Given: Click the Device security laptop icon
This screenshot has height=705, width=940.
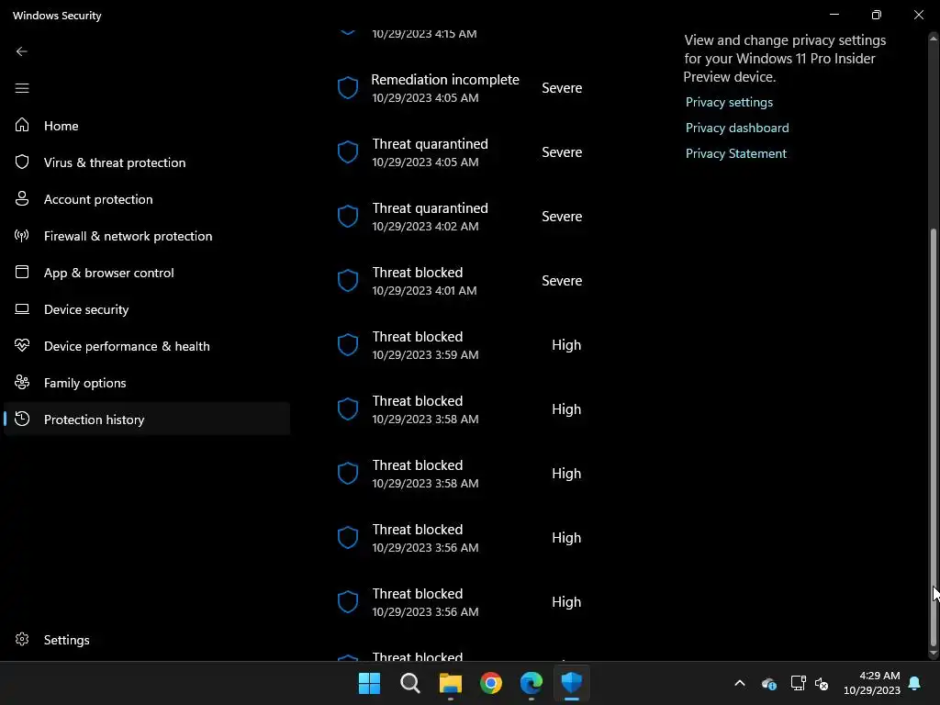Looking at the screenshot, I should 22,308.
